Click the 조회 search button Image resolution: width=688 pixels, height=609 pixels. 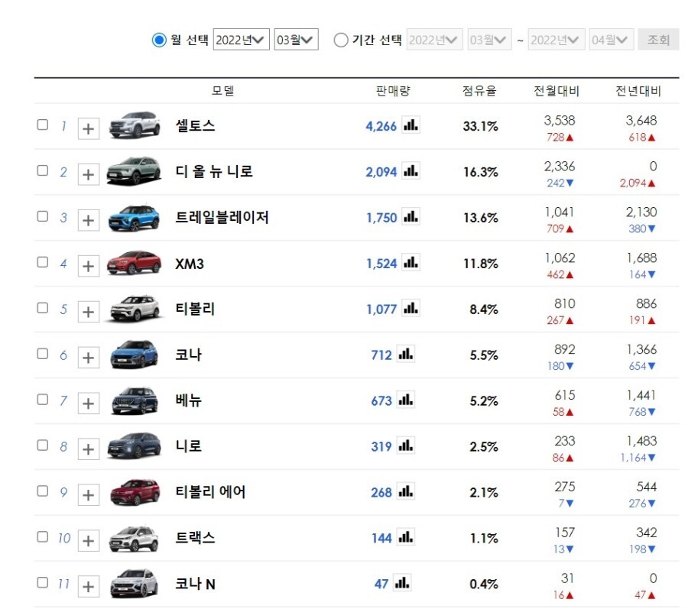(658, 40)
